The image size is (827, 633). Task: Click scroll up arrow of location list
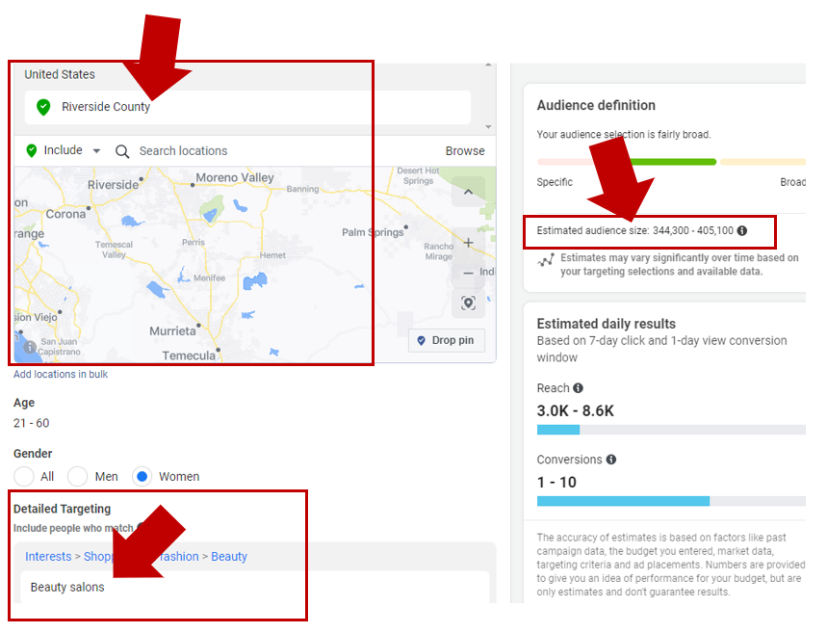coord(488,65)
